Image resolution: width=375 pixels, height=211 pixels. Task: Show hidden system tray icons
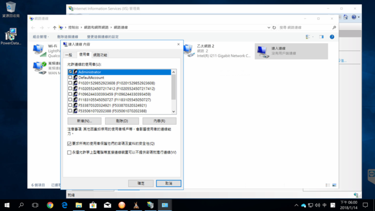296,205
